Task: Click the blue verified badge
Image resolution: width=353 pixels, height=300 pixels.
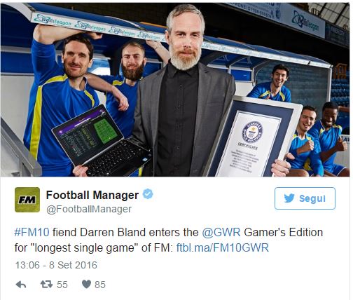Action: point(148,194)
